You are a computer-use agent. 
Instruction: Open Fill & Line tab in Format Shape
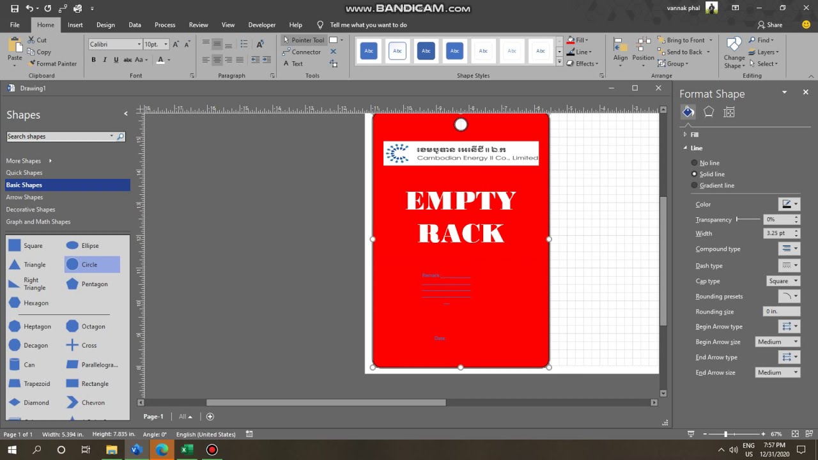(x=688, y=112)
